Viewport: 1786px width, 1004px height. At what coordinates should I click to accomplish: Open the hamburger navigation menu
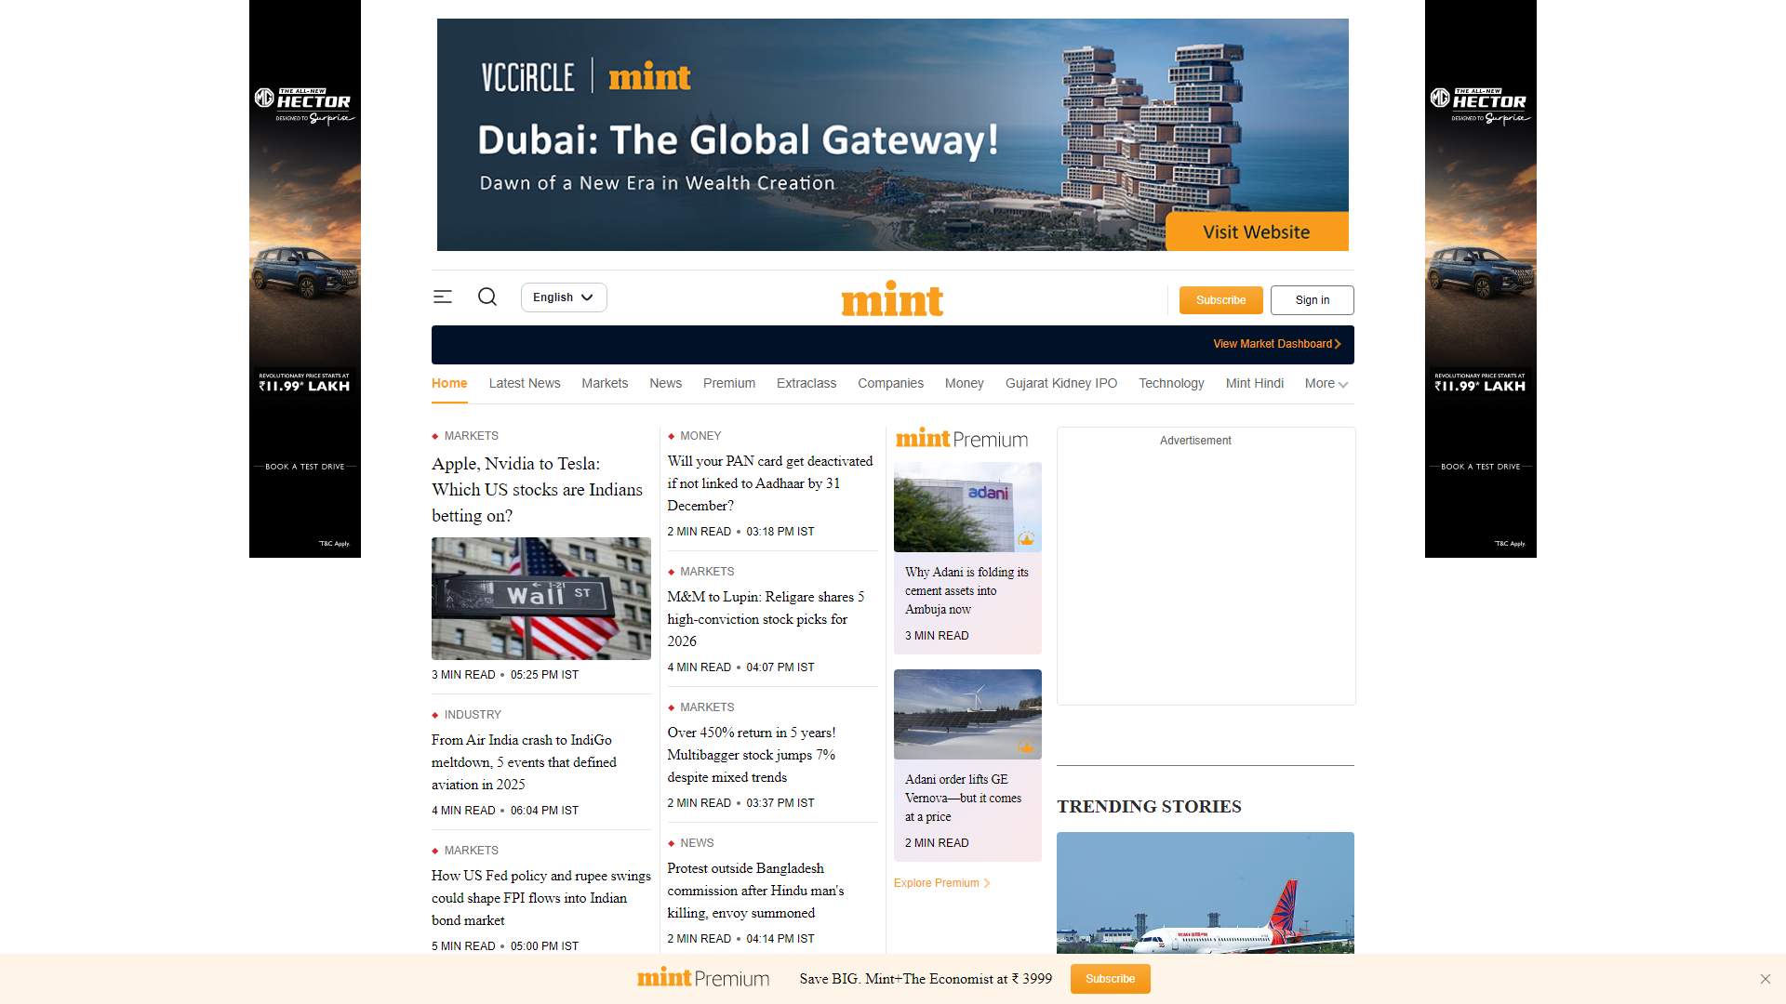[443, 297]
